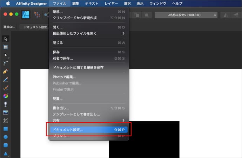Click the document title <名称未設定> field
Screen dimensions: 242x158
pyautogui.click(x=187, y=15)
